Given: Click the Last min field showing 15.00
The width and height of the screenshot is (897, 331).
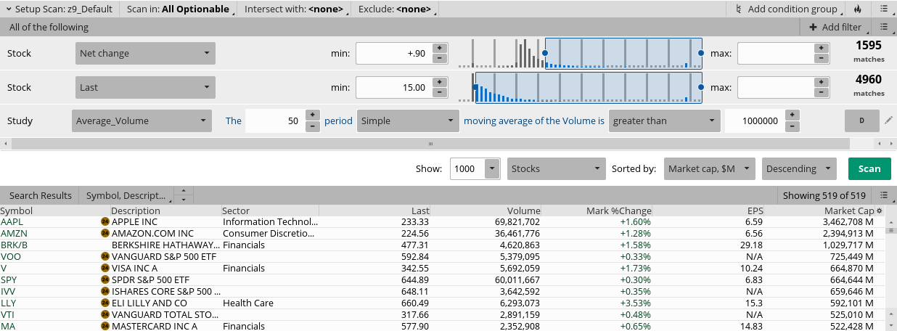Looking at the screenshot, I should (x=394, y=87).
